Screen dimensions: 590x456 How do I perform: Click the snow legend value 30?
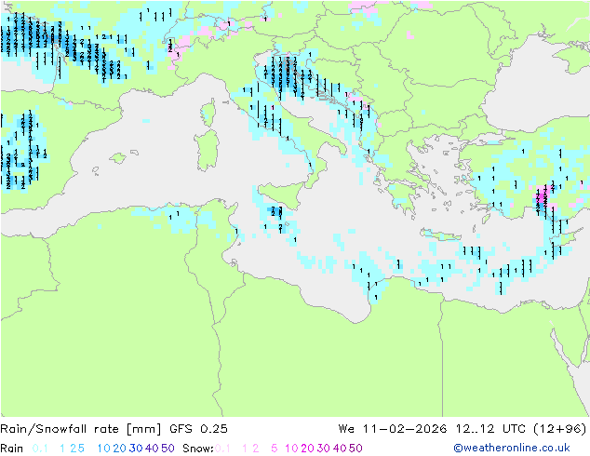[324, 449]
